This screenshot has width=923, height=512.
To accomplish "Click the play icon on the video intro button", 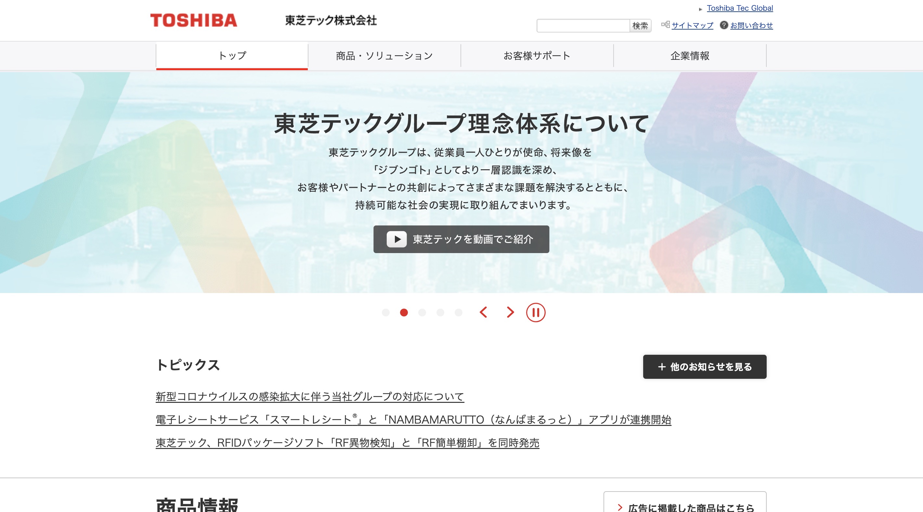I will point(396,239).
